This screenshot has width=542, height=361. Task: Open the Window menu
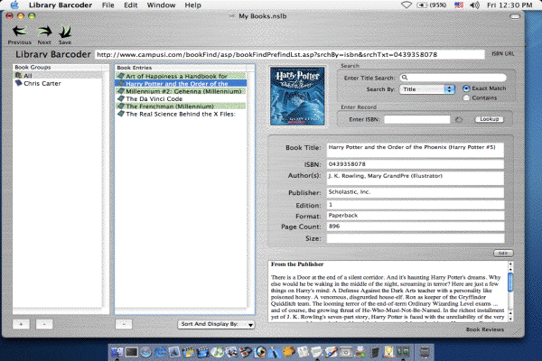tap(161, 5)
